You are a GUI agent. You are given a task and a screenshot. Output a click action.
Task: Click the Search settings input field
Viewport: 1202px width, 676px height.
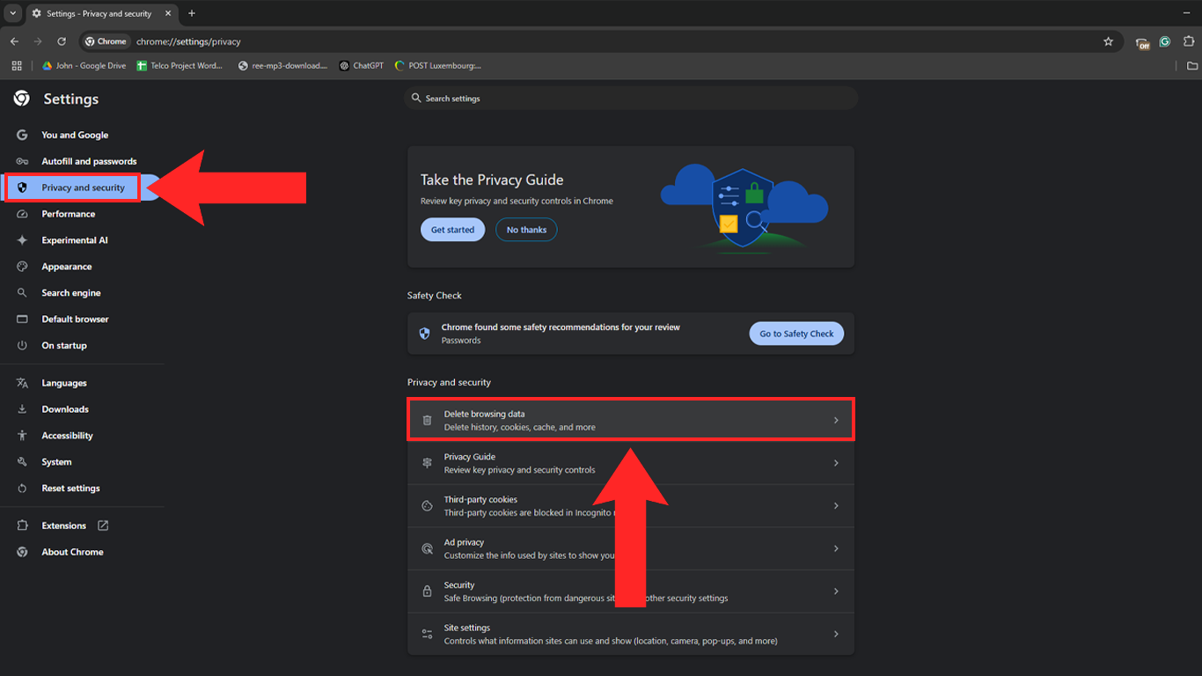pos(630,99)
